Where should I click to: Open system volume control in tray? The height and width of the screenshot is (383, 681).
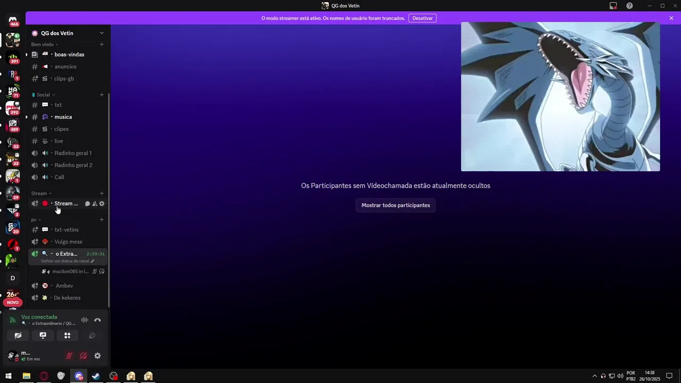pos(620,376)
